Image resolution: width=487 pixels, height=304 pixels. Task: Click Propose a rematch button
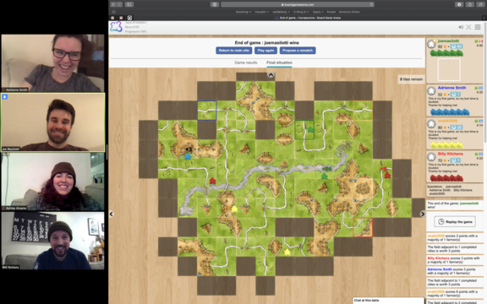[x=298, y=51]
